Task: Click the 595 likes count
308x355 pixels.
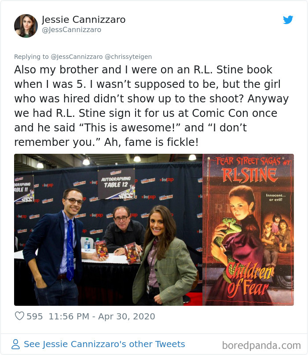Action: coord(35,316)
